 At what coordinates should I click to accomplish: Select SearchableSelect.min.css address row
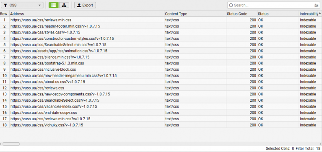tap(87, 45)
